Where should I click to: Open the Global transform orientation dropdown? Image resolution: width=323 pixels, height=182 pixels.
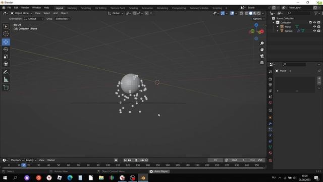(x=116, y=13)
